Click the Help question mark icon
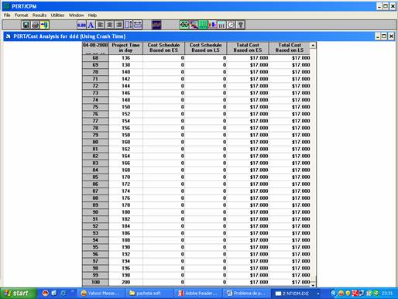The height and width of the screenshot is (299, 398). click(241, 25)
